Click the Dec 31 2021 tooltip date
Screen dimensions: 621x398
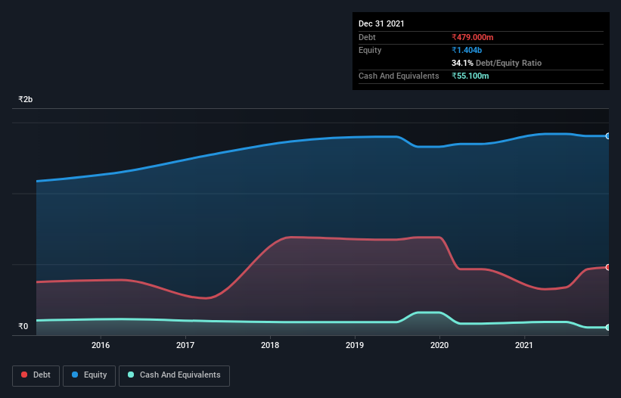(381, 23)
